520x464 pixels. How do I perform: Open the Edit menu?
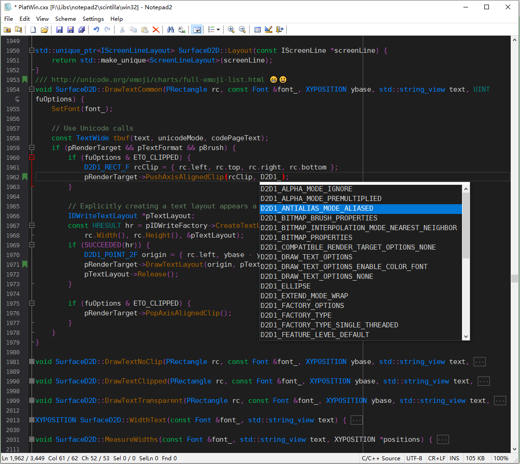pyautogui.click(x=25, y=19)
